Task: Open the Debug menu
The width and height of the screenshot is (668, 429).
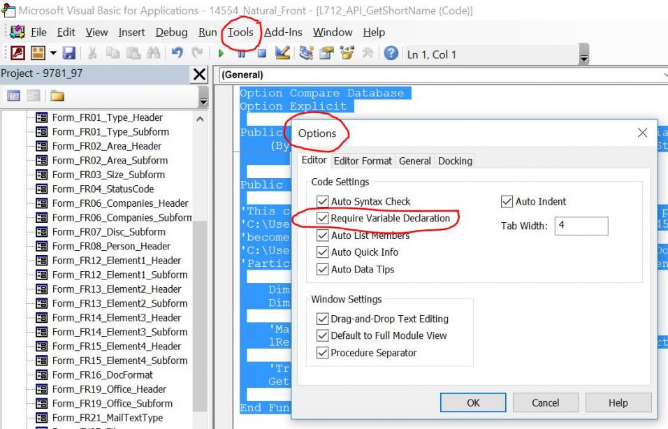Action: coord(171,32)
